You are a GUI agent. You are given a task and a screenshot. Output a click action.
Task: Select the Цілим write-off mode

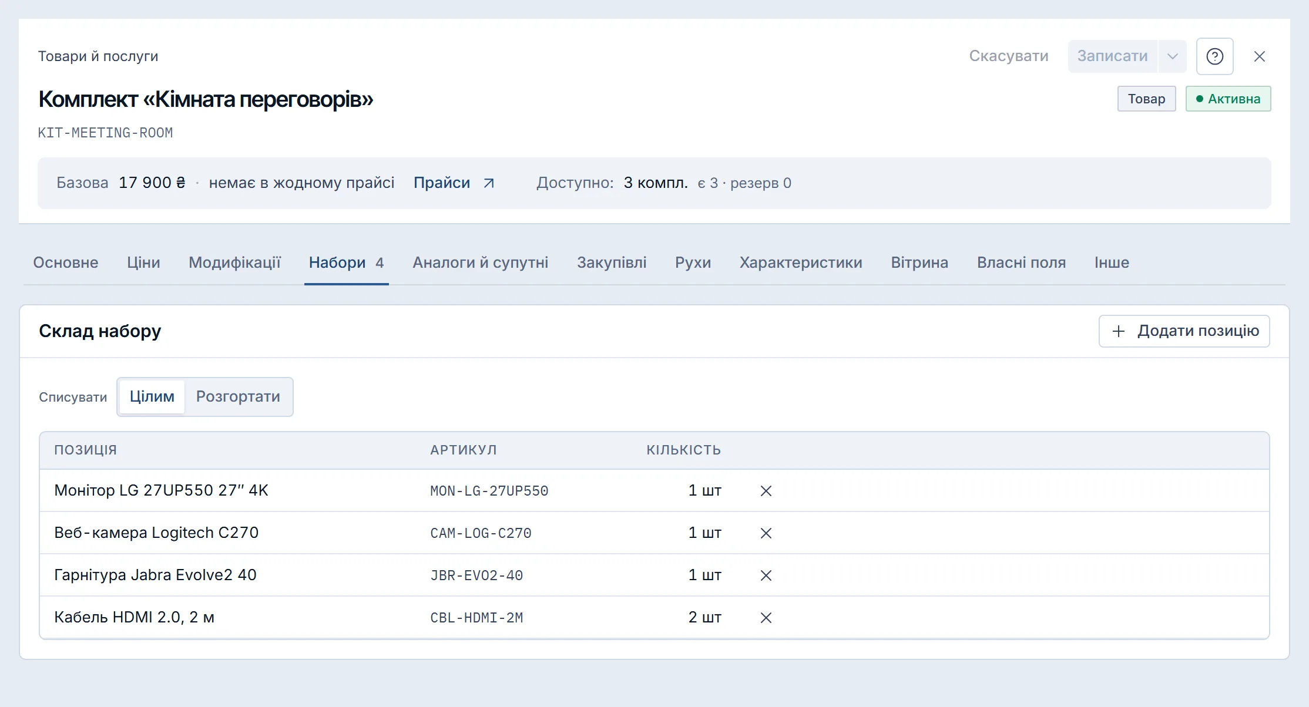[x=152, y=397]
